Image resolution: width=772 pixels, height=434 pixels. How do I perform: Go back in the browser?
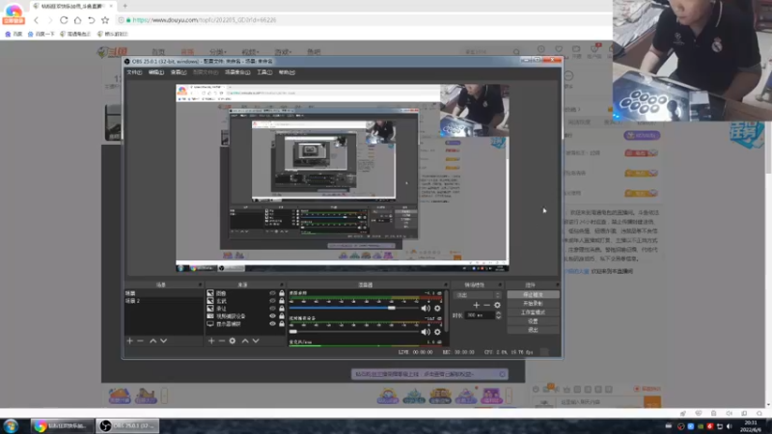click(x=37, y=20)
